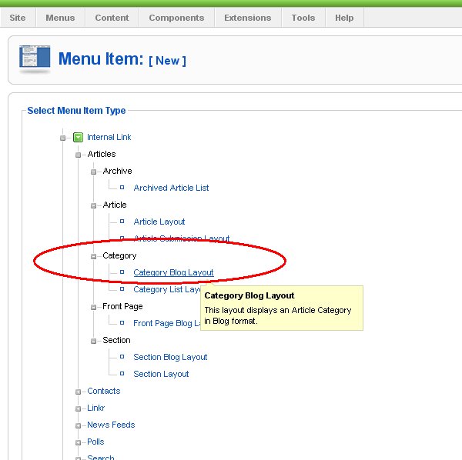Click the Article tree label
The width and height of the screenshot is (462, 460).
click(x=115, y=205)
